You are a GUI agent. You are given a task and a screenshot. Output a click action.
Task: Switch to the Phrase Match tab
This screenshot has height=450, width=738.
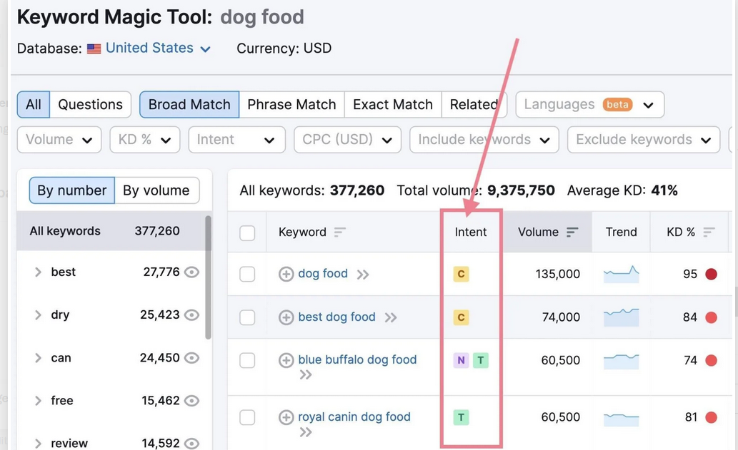tap(291, 104)
